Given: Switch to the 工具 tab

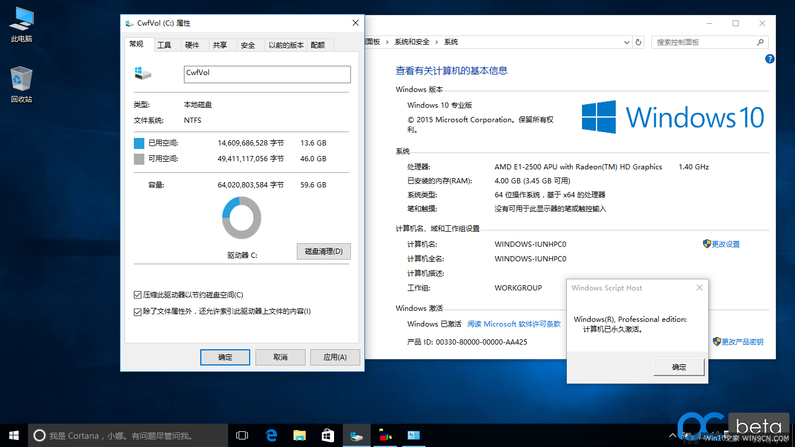Looking at the screenshot, I should point(165,45).
